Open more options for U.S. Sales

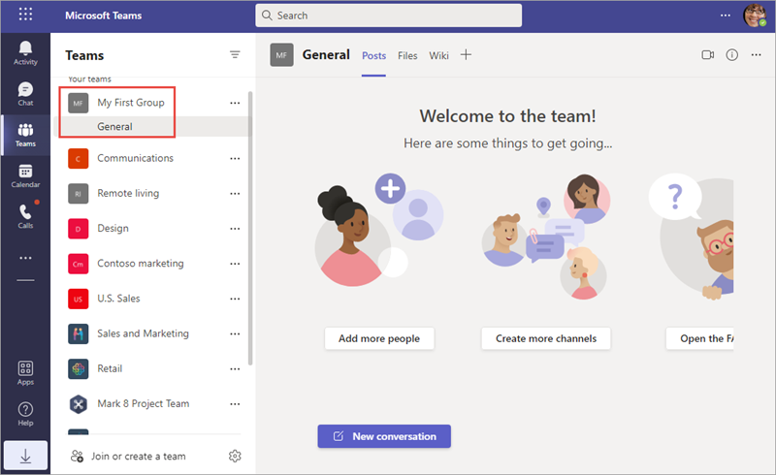235,299
